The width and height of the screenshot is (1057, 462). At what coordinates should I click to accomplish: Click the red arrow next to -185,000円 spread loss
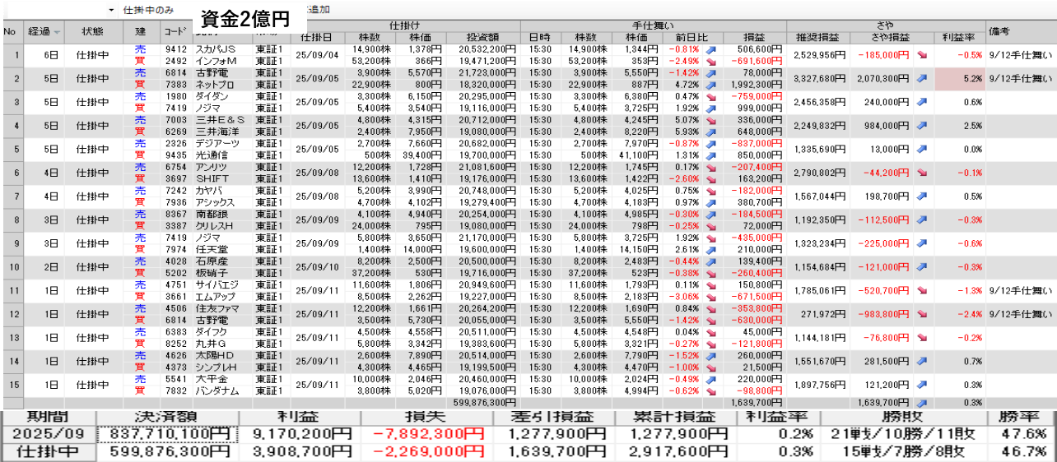[x=921, y=56]
